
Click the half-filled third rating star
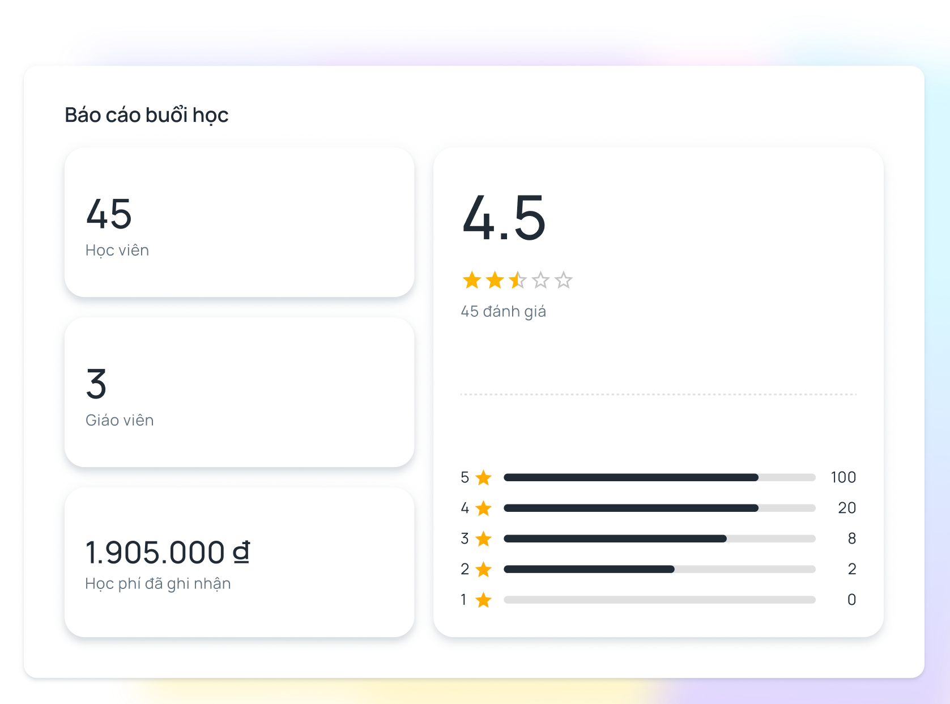point(517,280)
